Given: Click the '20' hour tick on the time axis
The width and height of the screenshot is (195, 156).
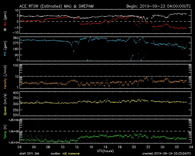Looking at the screenshot, I should pos(134,147).
